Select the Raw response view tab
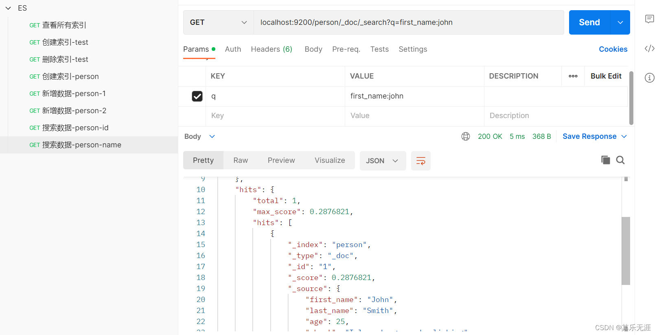 click(241, 160)
